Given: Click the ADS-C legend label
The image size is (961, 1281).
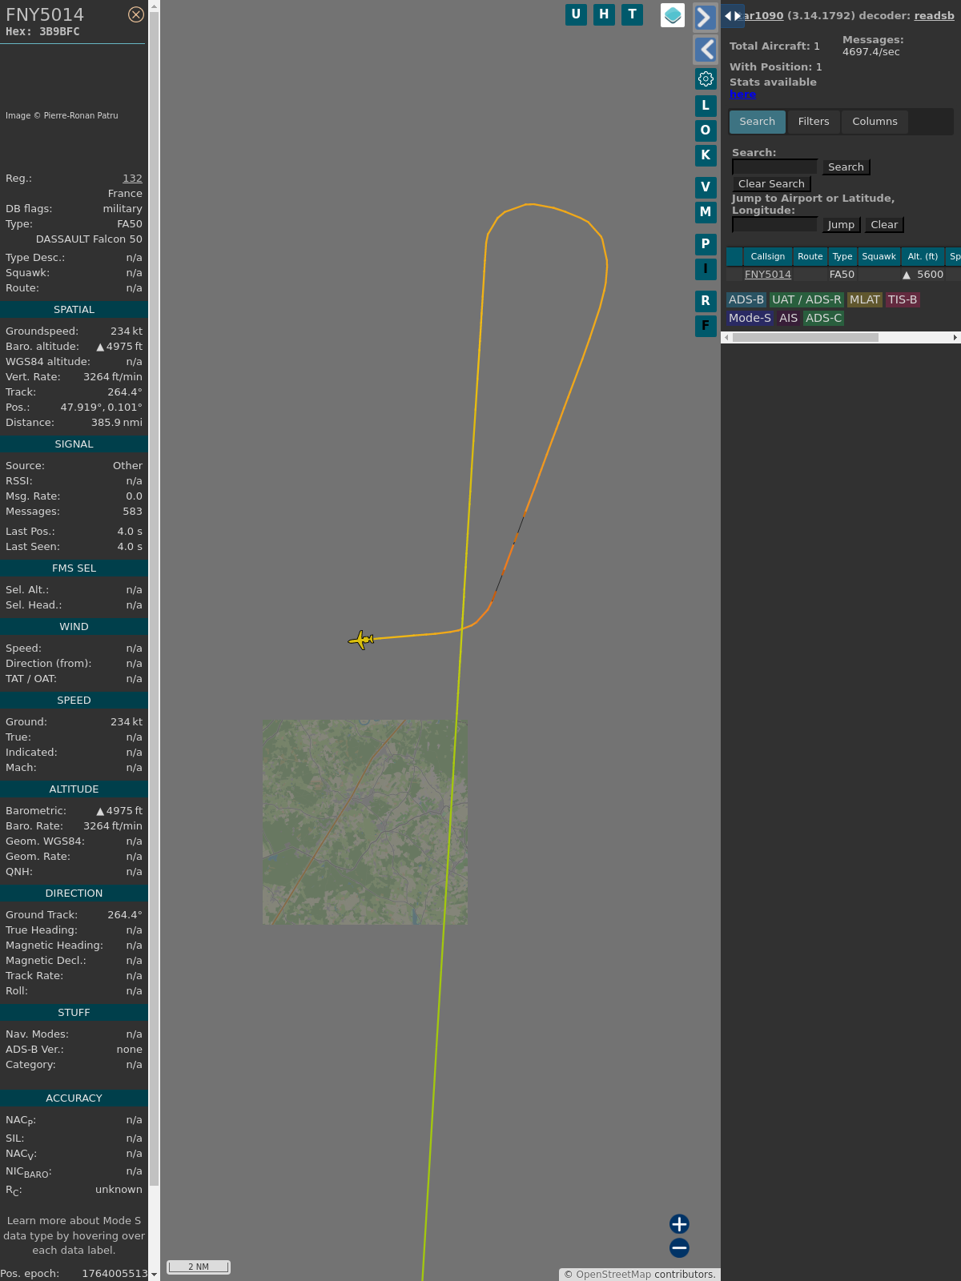Looking at the screenshot, I should click(824, 318).
